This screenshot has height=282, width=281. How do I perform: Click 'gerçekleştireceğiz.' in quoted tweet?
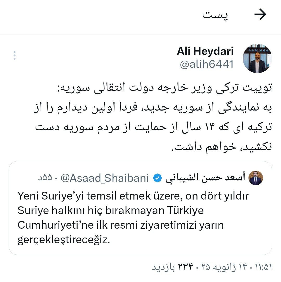point(64,240)
